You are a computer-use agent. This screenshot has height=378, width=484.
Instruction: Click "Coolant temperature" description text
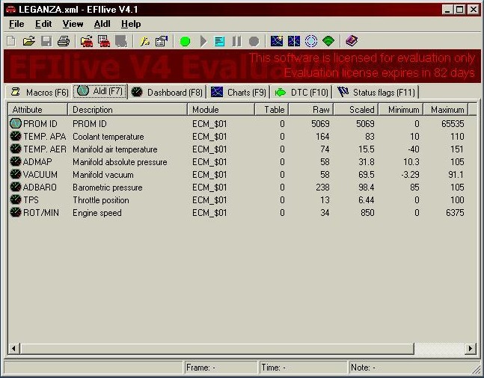tap(108, 137)
